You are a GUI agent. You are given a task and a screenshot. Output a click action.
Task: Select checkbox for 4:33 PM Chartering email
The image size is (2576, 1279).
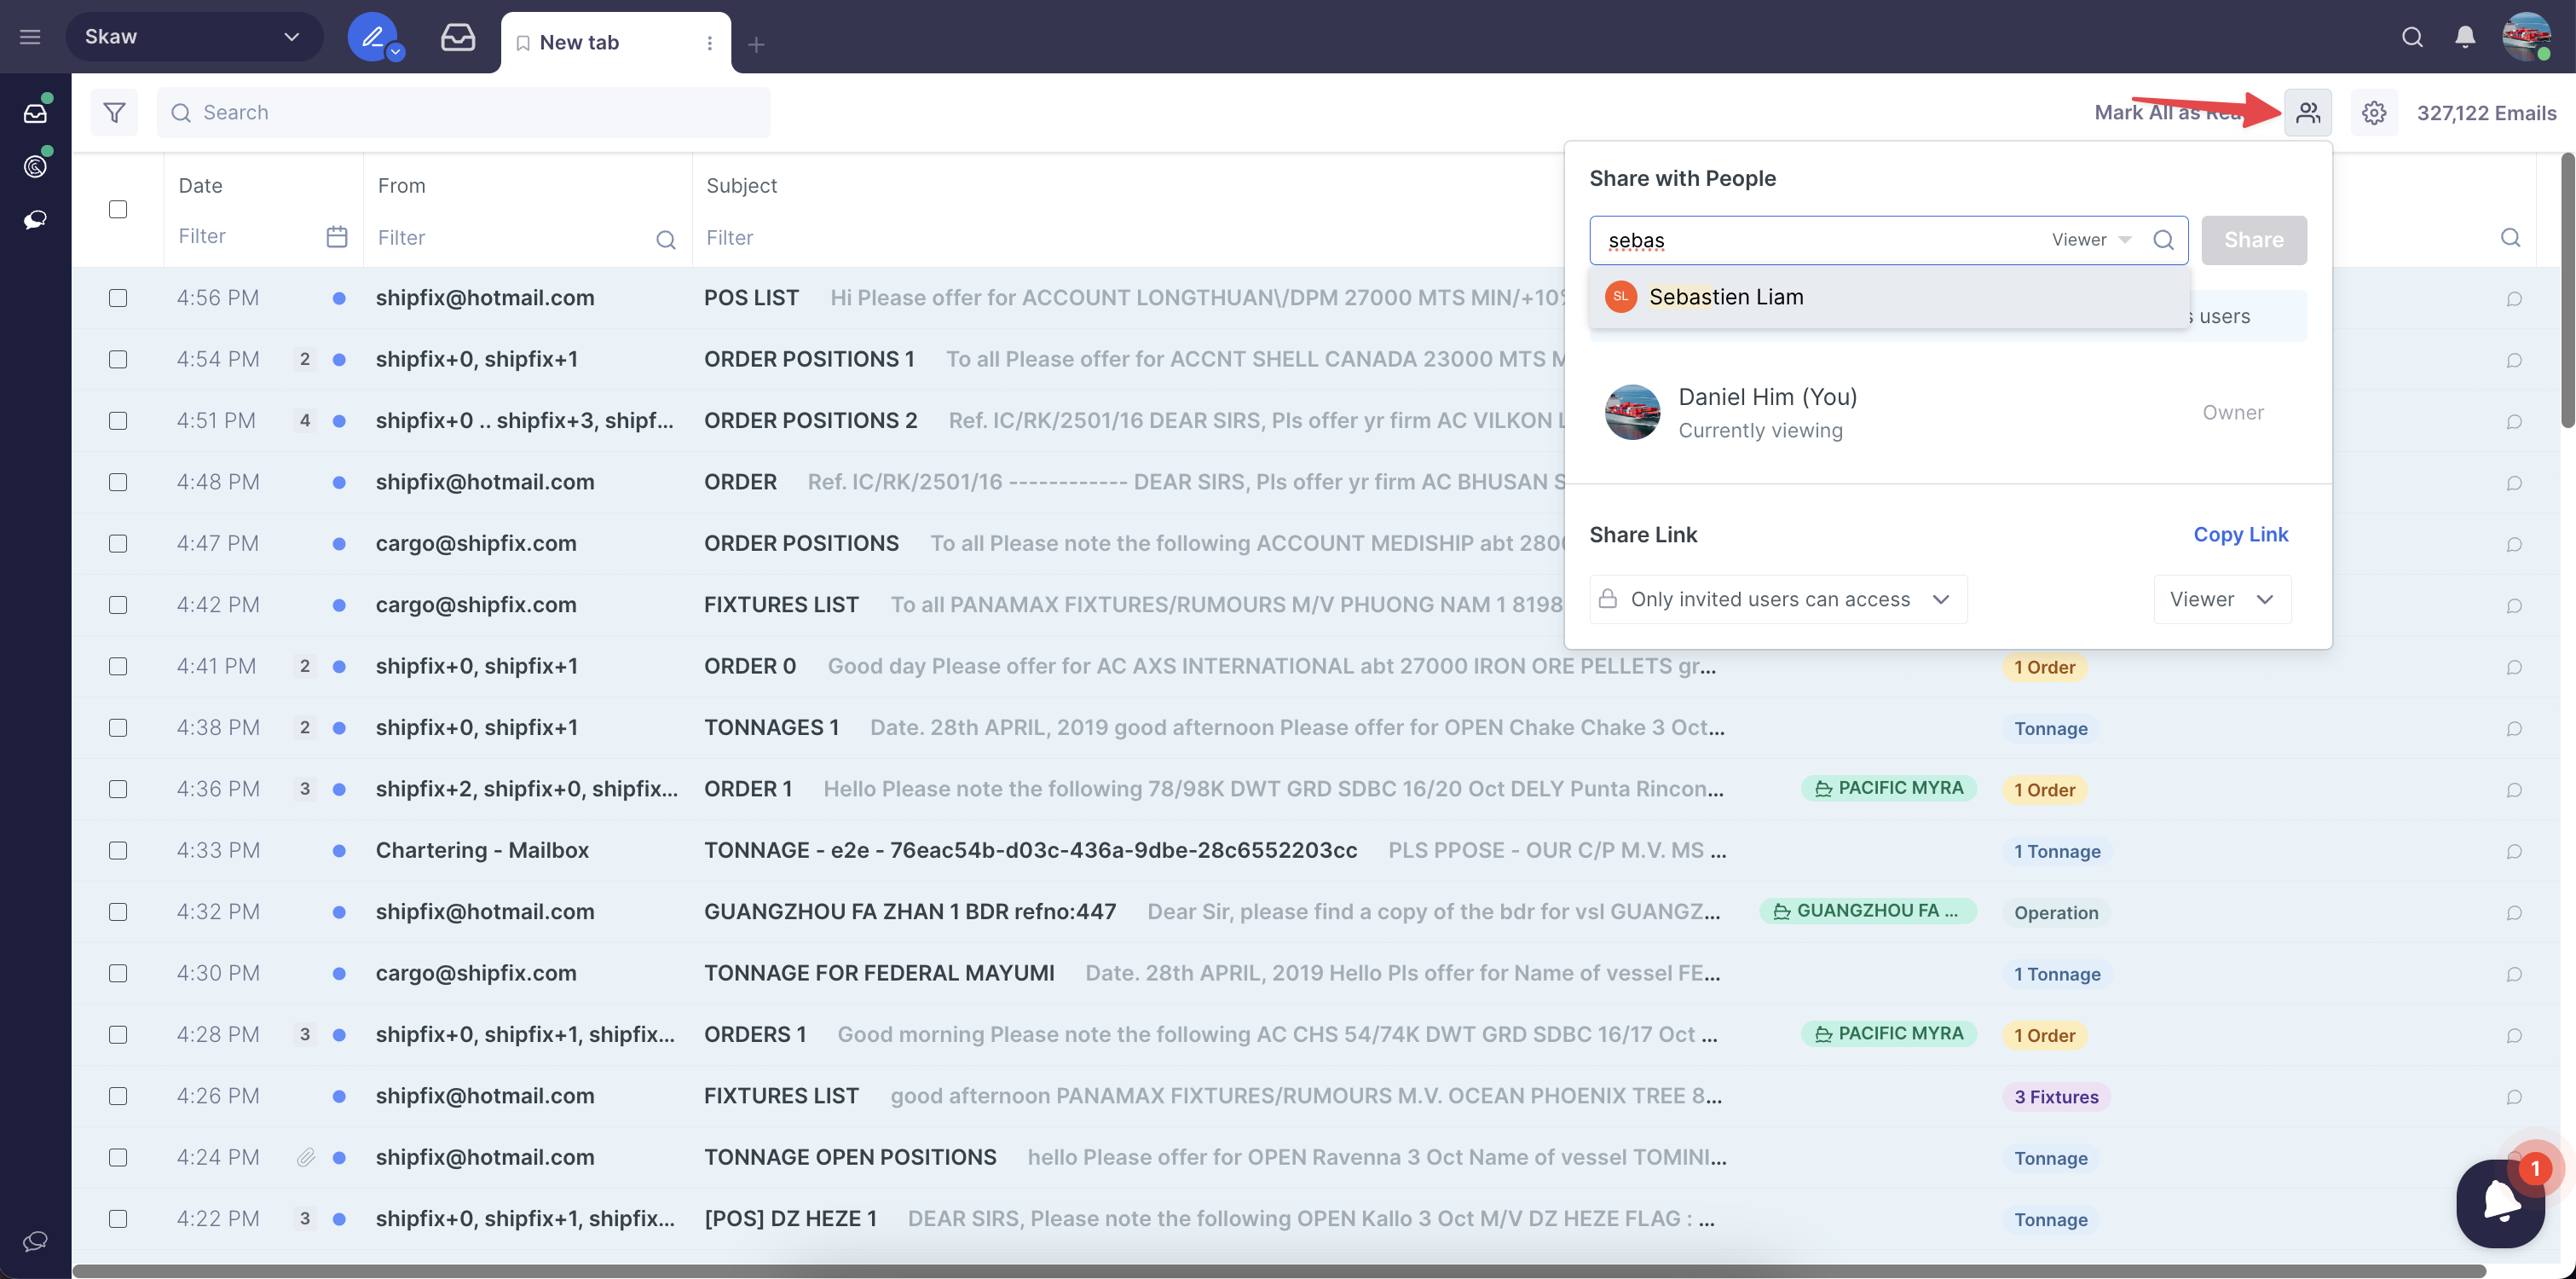pyautogui.click(x=118, y=850)
